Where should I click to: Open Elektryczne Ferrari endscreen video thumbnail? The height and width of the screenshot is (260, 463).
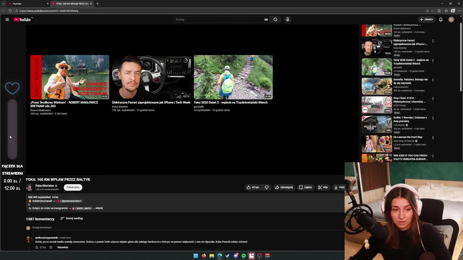coord(151,77)
